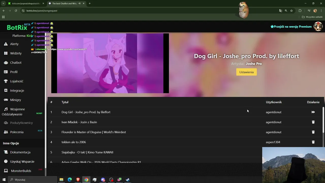The width and height of the screenshot is (325, 183).
Task: Open the Windows Start menu
Action: pyautogui.click(x=4, y=180)
